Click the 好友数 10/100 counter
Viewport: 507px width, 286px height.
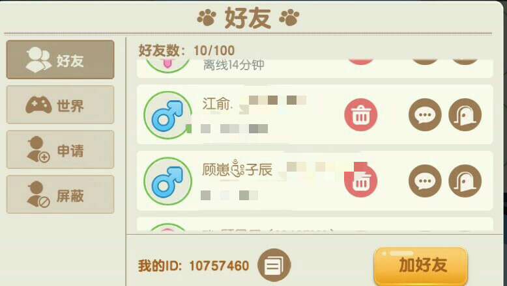point(186,51)
